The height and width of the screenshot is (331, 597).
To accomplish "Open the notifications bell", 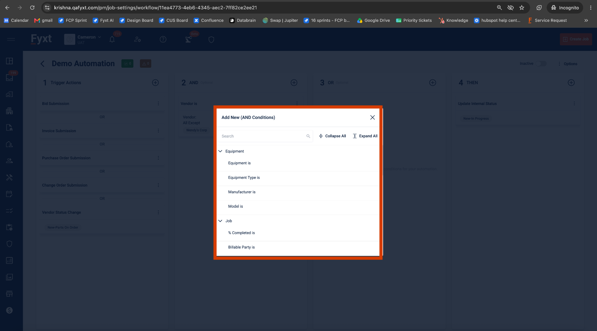I will pos(112,39).
